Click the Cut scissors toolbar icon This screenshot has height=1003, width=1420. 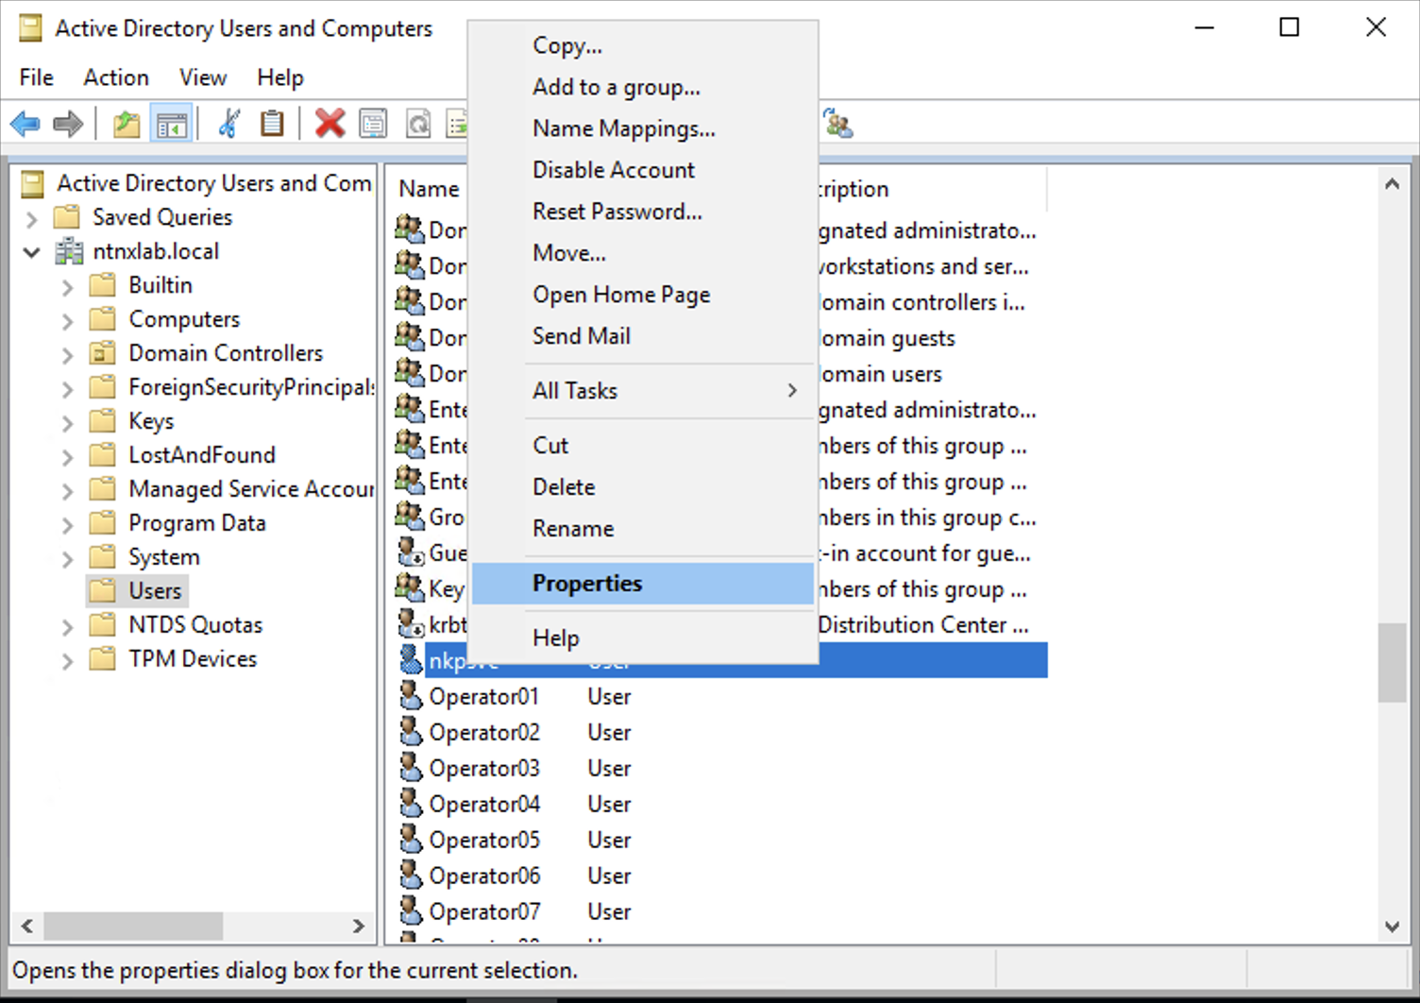pos(228,124)
